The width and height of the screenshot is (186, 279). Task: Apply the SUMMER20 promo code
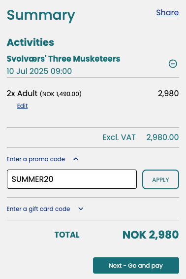coord(160,179)
